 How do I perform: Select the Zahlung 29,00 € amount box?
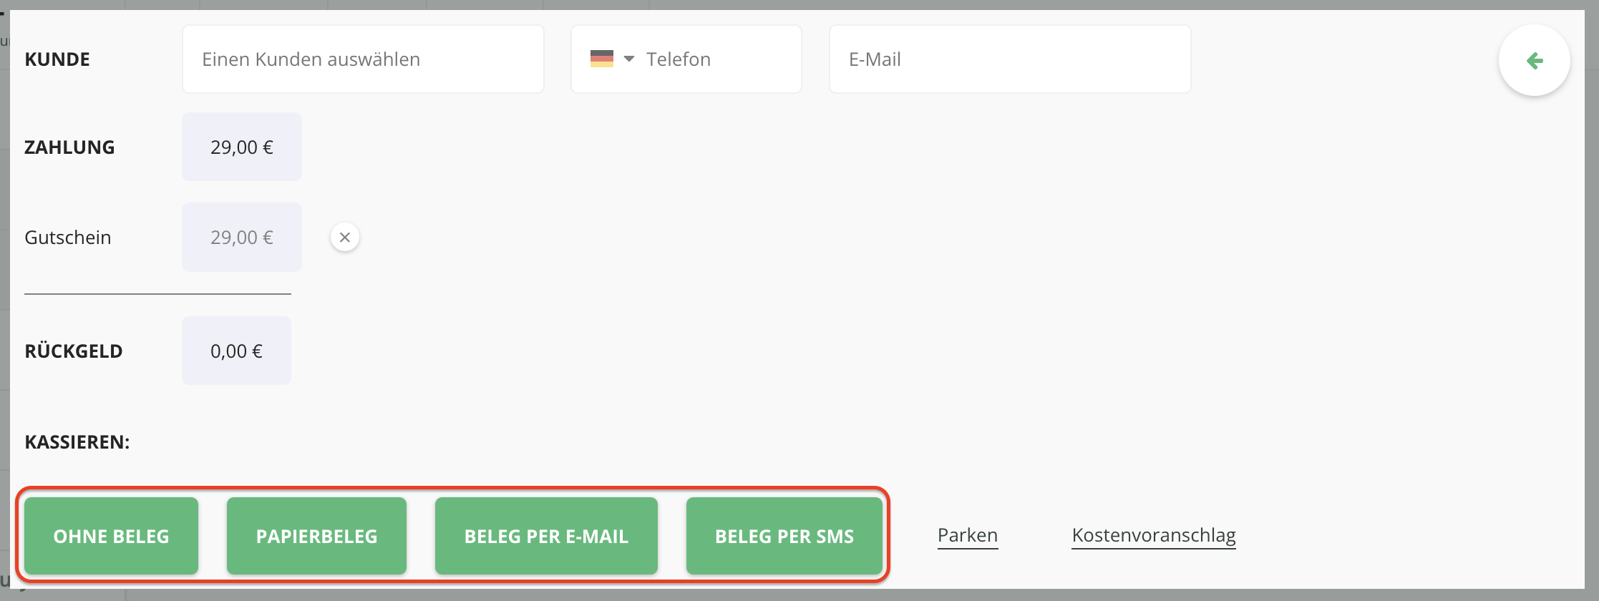click(x=242, y=147)
